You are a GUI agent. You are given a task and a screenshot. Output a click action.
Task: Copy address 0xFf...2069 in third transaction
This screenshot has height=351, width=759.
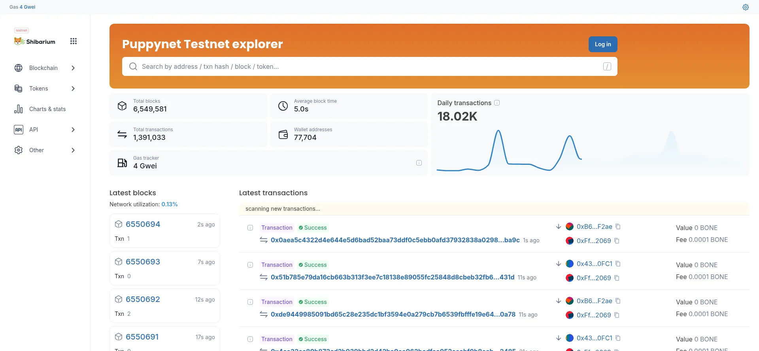click(617, 315)
